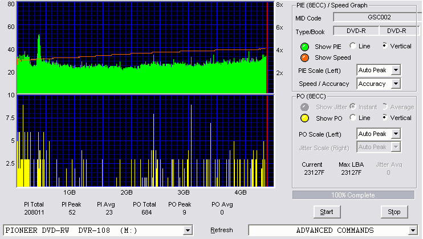
Task: Open ADVANCED COMMANDS dropdown
Action: coord(413,230)
